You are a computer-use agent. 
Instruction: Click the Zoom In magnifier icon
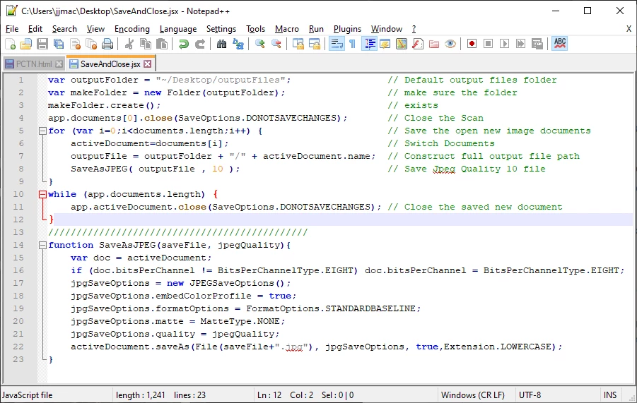click(x=260, y=43)
